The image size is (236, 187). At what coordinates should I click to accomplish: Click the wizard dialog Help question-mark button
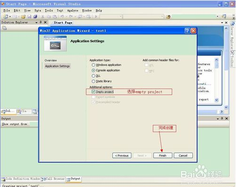click(x=187, y=31)
